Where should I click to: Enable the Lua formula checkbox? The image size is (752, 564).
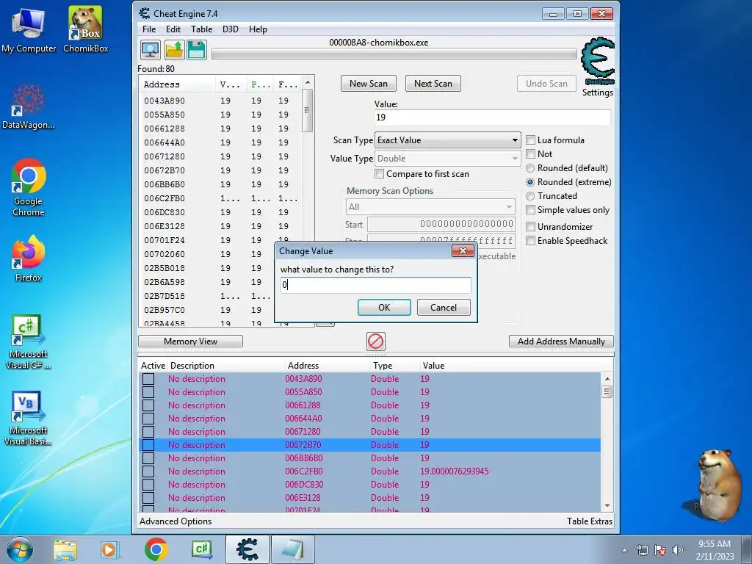click(x=530, y=140)
